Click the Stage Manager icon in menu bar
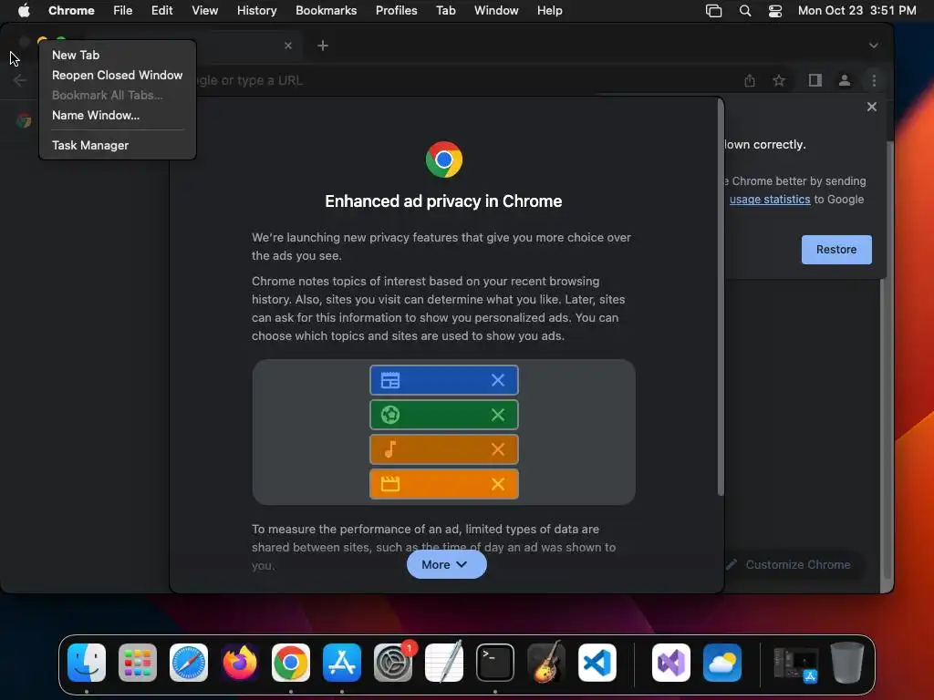The width and height of the screenshot is (934, 700). [x=713, y=11]
